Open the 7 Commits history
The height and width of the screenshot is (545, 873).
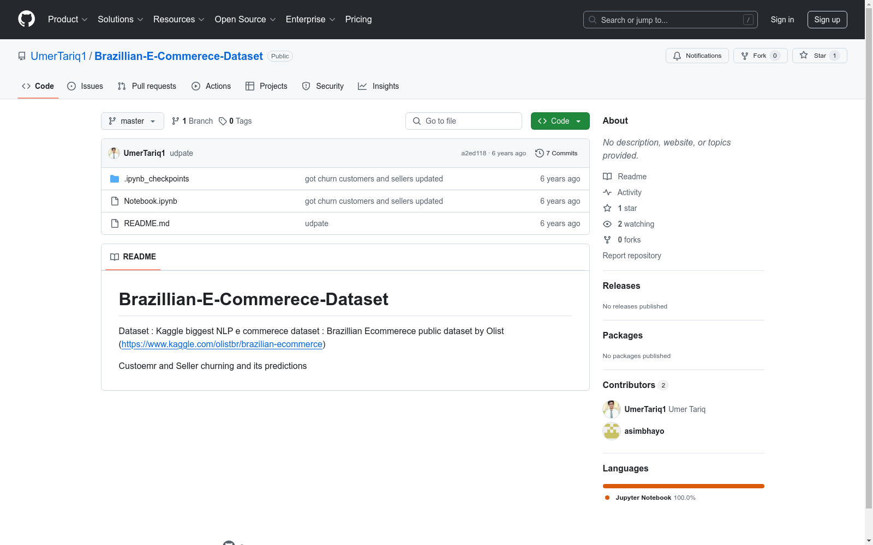pos(556,153)
